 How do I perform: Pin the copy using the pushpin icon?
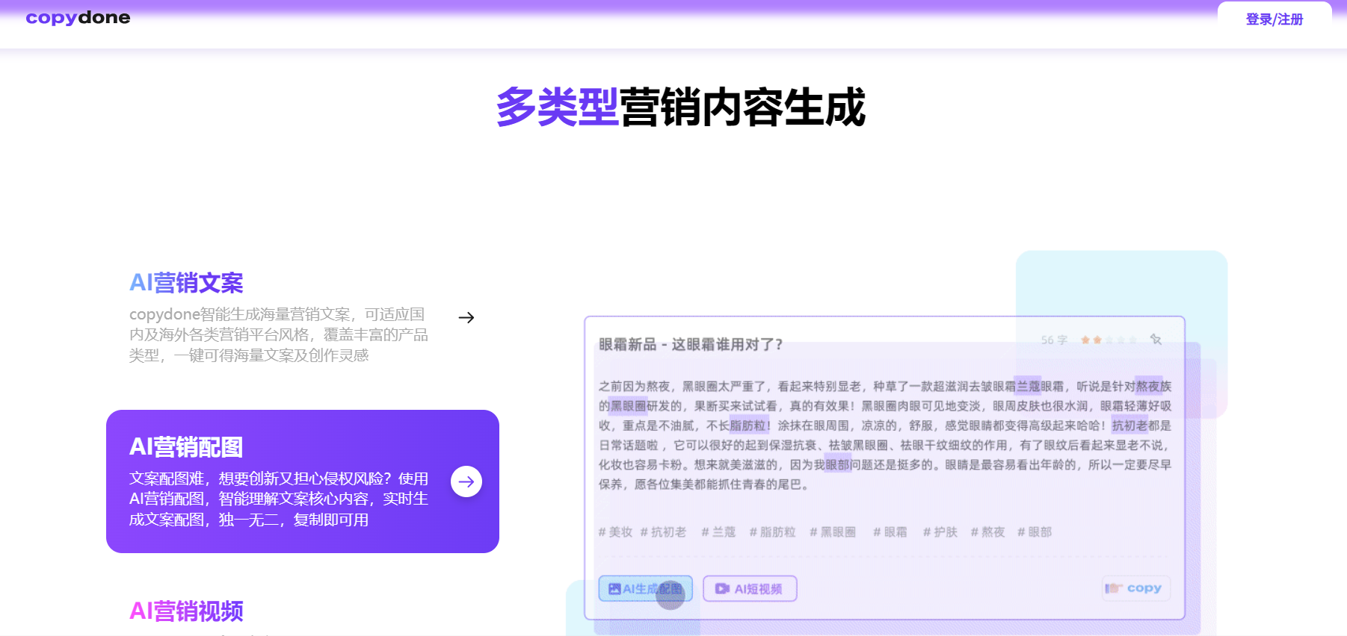point(1156,340)
